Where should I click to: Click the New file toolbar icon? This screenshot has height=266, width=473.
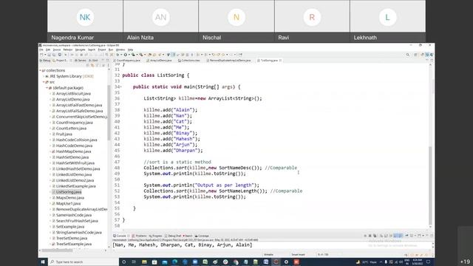(x=41, y=55)
